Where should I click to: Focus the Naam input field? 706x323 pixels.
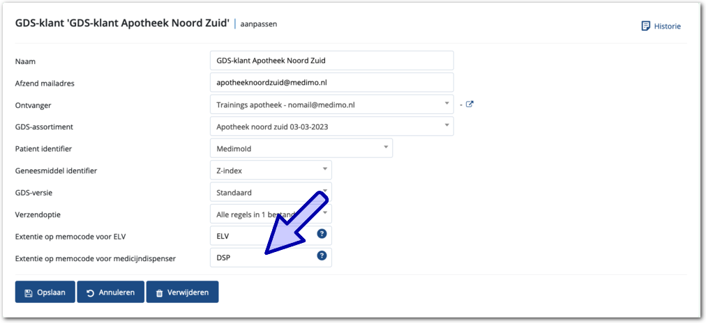click(x=331, y=61)
